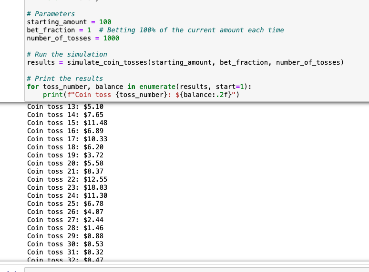Select output line 'Coin toss 22: $12.55'
This screenshot has height=272, width=369.
tap(67, 180)
